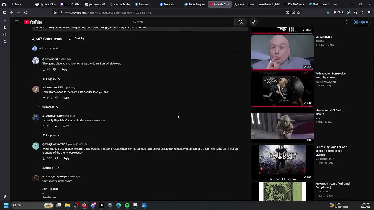Focus the YouTube search box
Screen dimensions: 374x210
point(182,22)
